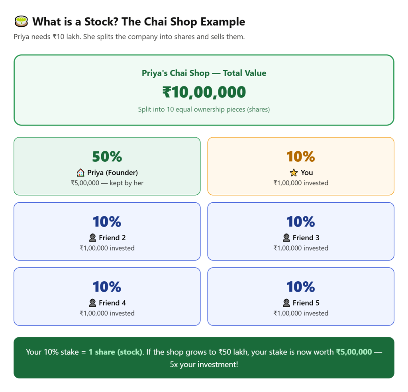This screenshot has width=408, height=392.
Task: Click the star icon next to You
Action: (294, 172)
